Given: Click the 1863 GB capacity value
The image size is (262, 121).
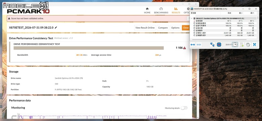Looking at the screenshot, I should point(150,87).
